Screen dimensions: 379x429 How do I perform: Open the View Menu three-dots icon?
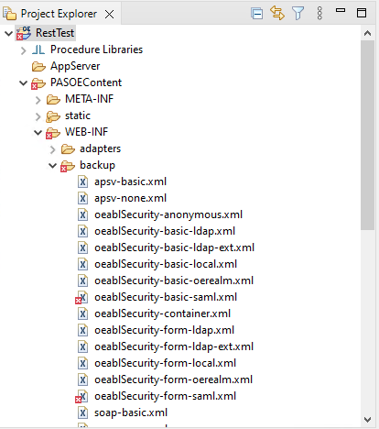click(319, 14)
